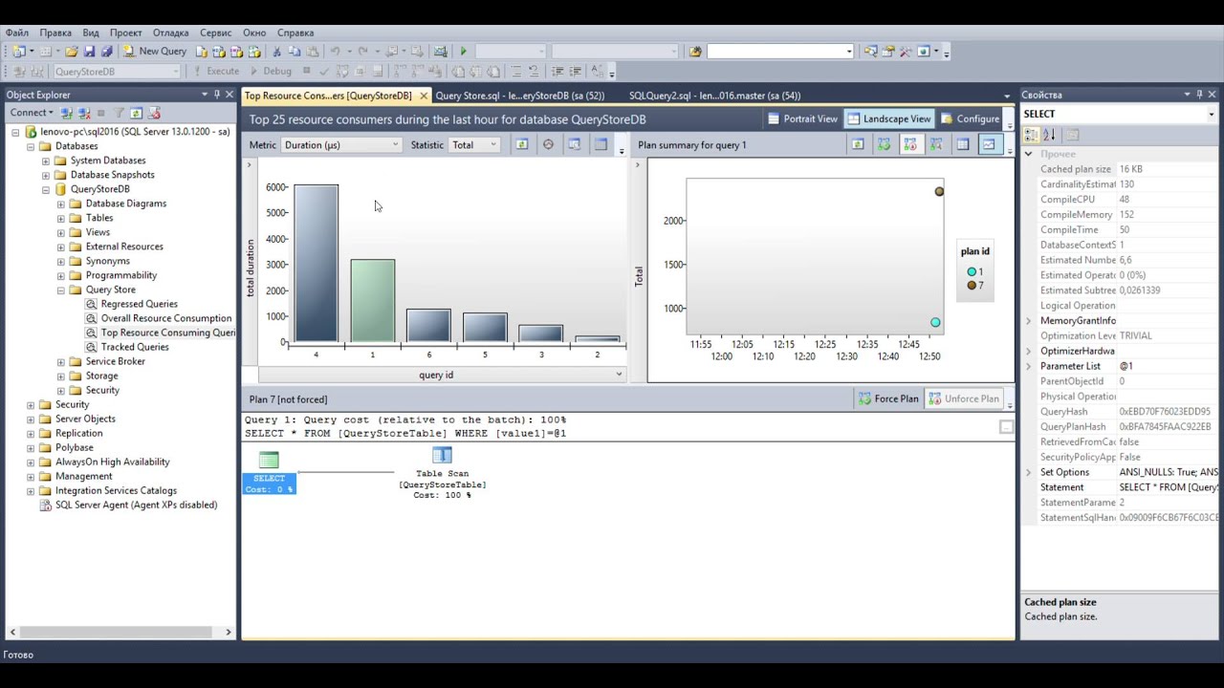The image size is (1224, 688).
Task: Click the New Query toolbar button
Action: [x=153, y=52]
